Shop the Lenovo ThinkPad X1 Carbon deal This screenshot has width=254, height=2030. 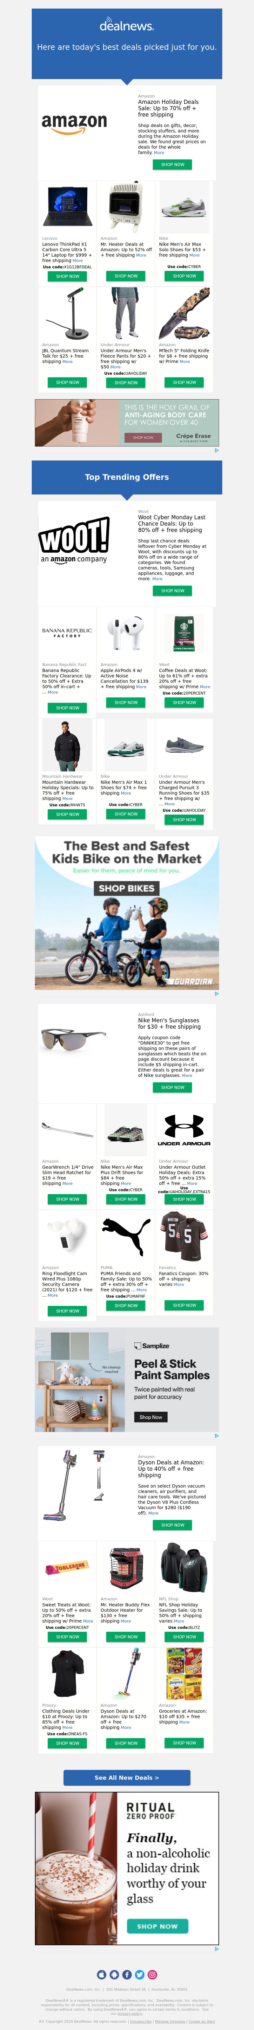tap(68, 276)
